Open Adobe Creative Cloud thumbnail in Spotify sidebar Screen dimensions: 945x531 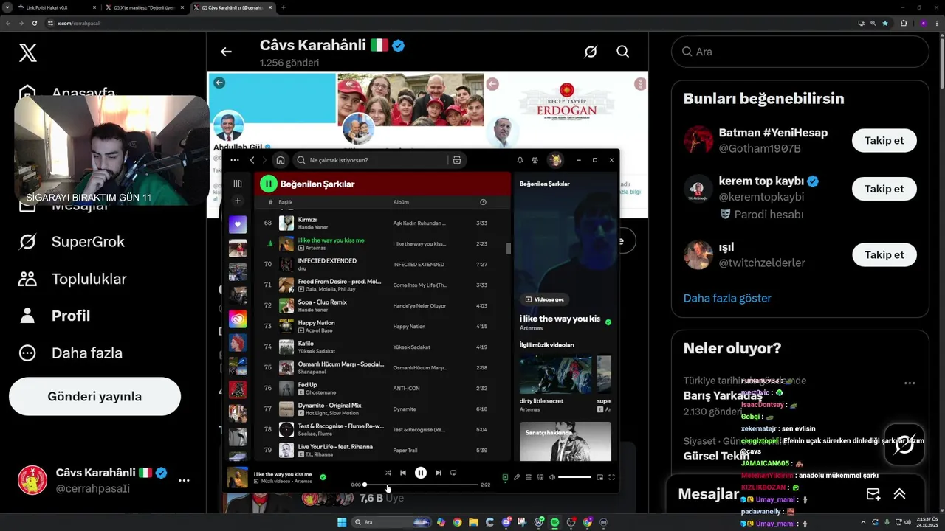(238, 319)
